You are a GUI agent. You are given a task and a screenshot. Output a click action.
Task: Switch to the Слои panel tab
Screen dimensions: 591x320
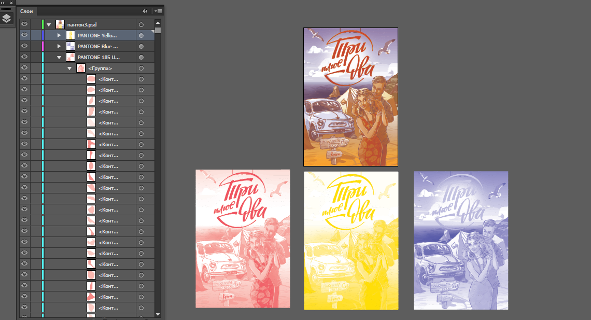[26, 11]
